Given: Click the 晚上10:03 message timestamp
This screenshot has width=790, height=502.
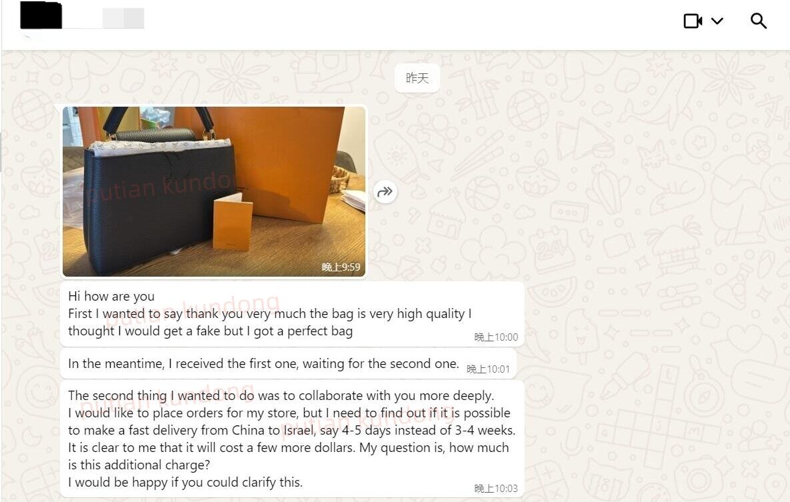Looking at the screenshot, I should coord(496,489).
